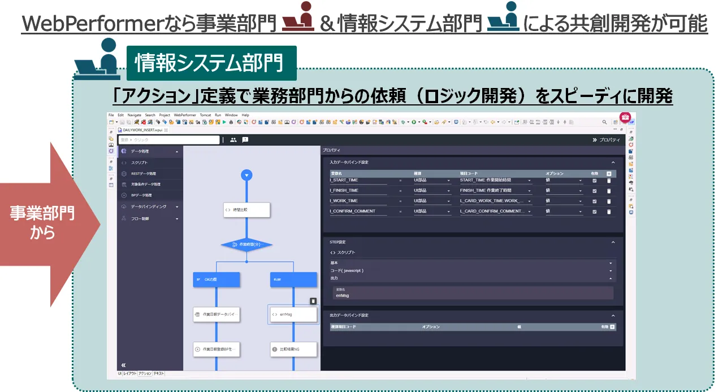Click the プロパティ toggle at top right
Viewport: 723px width, 392px height.
pos(605,140)
